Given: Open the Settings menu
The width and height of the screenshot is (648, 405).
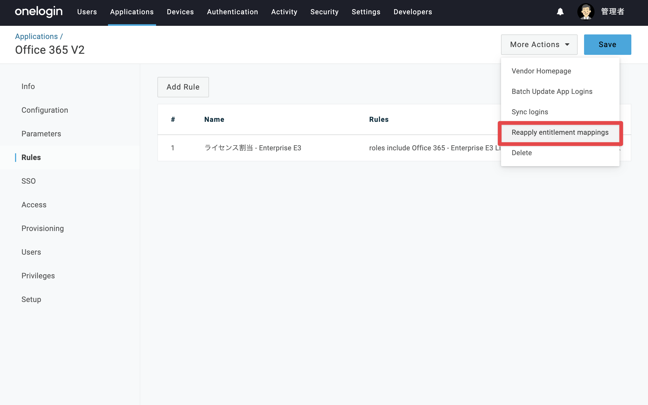Looking at the screenshot, I should (x=366, y=12).
